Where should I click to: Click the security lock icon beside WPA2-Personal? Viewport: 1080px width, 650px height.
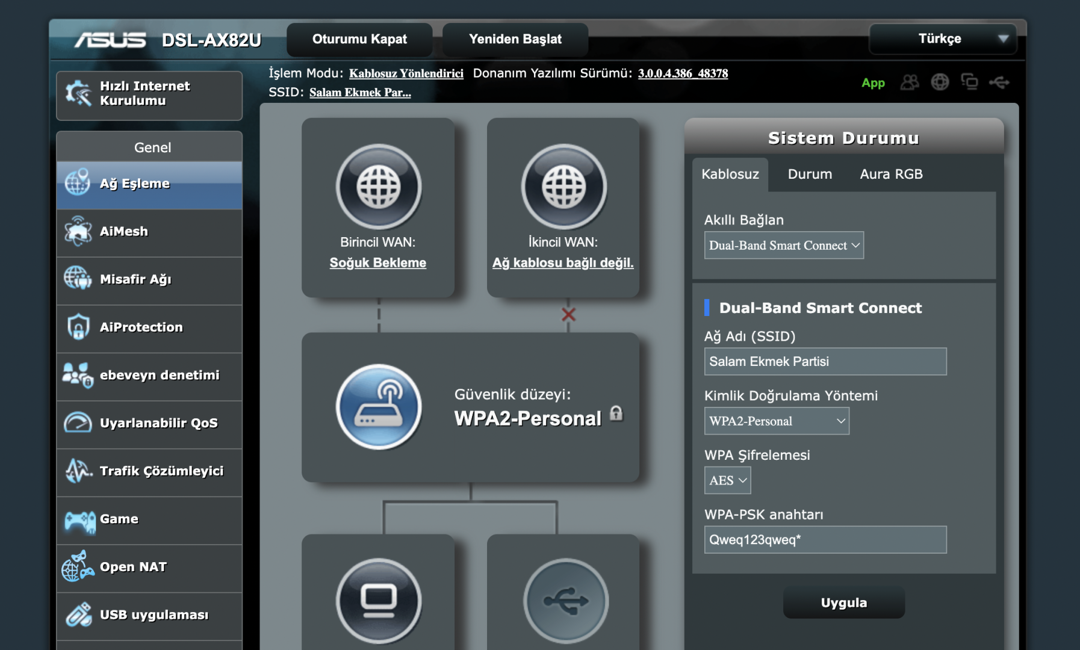pos(616,413)
